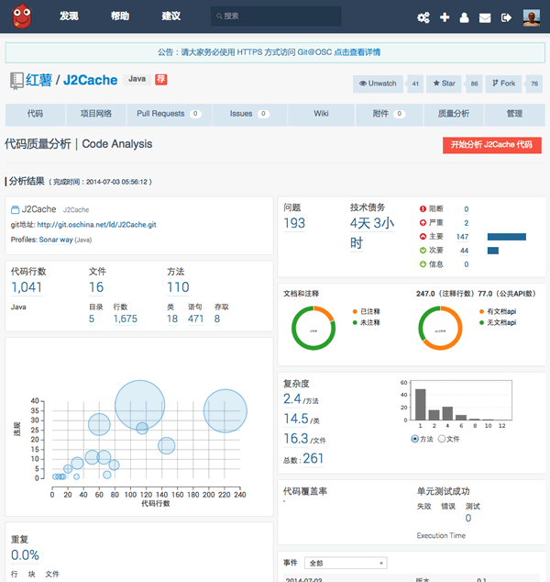Click the issues total 193
This screenshot has height=582, width=550.
click(x=294, y=223)
